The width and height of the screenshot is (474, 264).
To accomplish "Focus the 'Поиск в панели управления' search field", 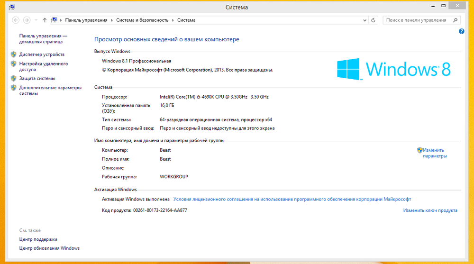I will pos(416,20).
